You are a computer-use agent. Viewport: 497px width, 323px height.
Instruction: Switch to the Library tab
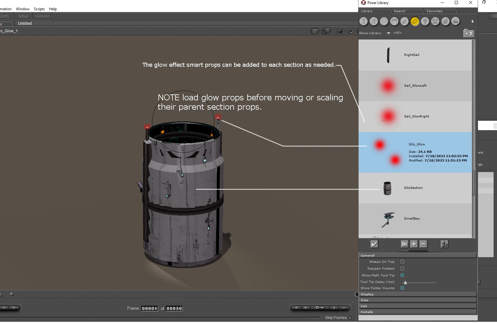click(x=374, y=11)
